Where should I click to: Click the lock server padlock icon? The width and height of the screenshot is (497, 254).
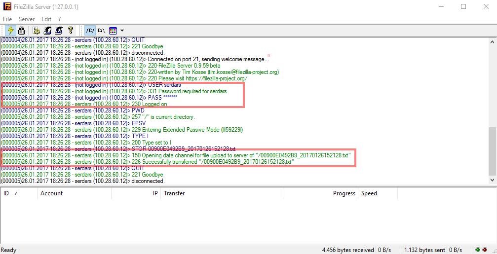click(x=21, y=31)
